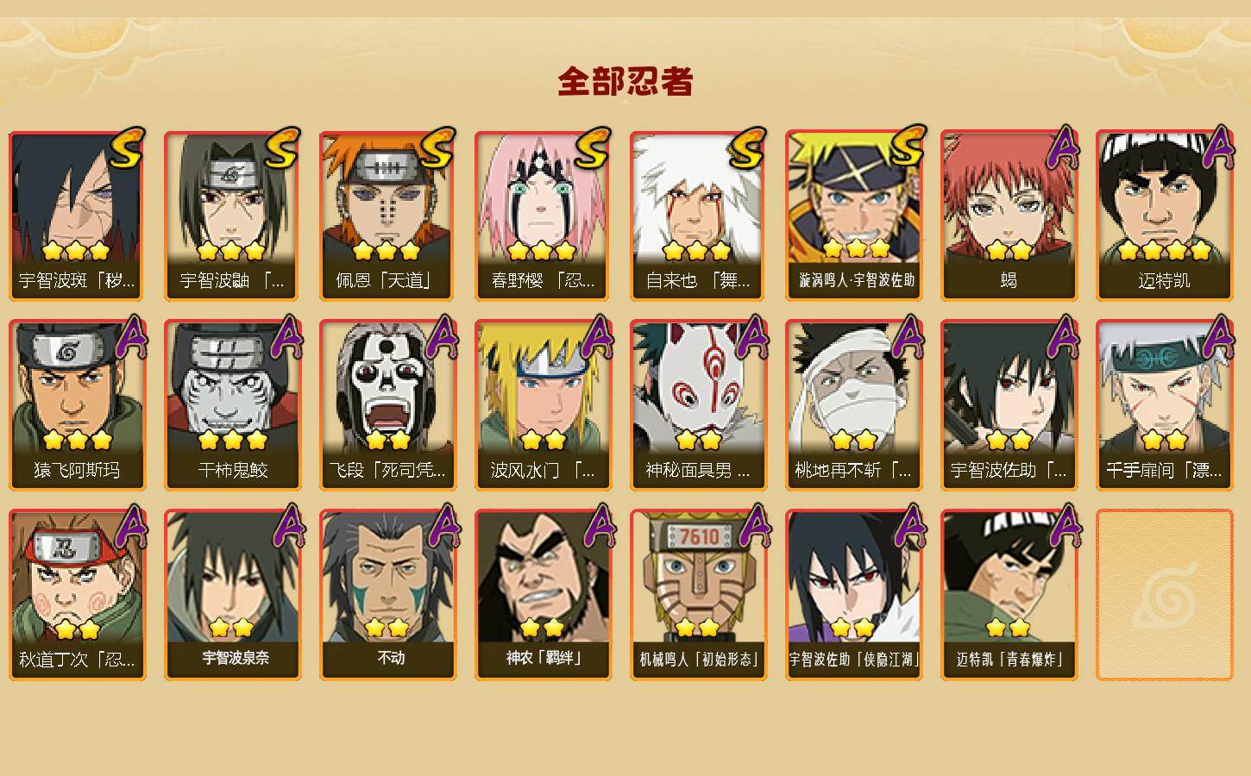Choose the 神农「羁绊」 ninja card

coord(543,595)
